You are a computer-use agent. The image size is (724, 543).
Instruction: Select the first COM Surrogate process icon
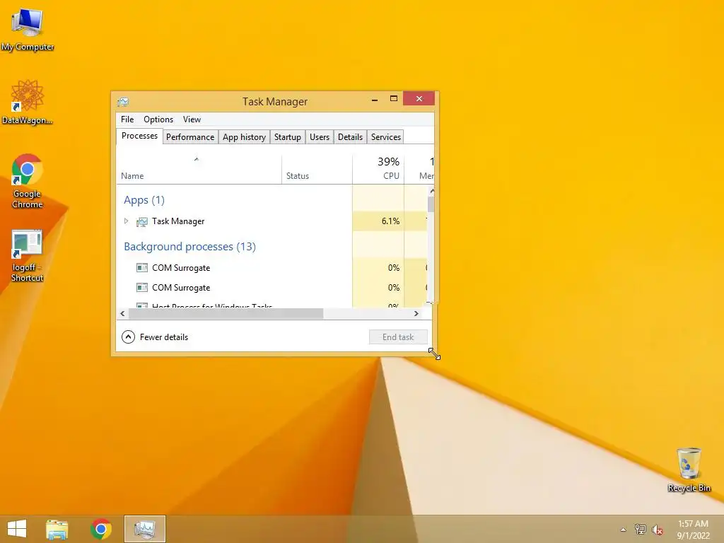141,268
